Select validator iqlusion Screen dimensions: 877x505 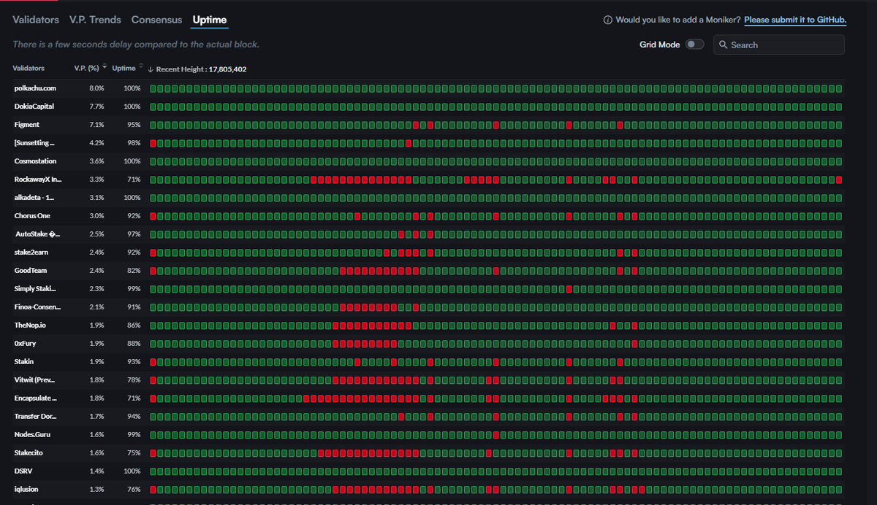tap(28, 490)
